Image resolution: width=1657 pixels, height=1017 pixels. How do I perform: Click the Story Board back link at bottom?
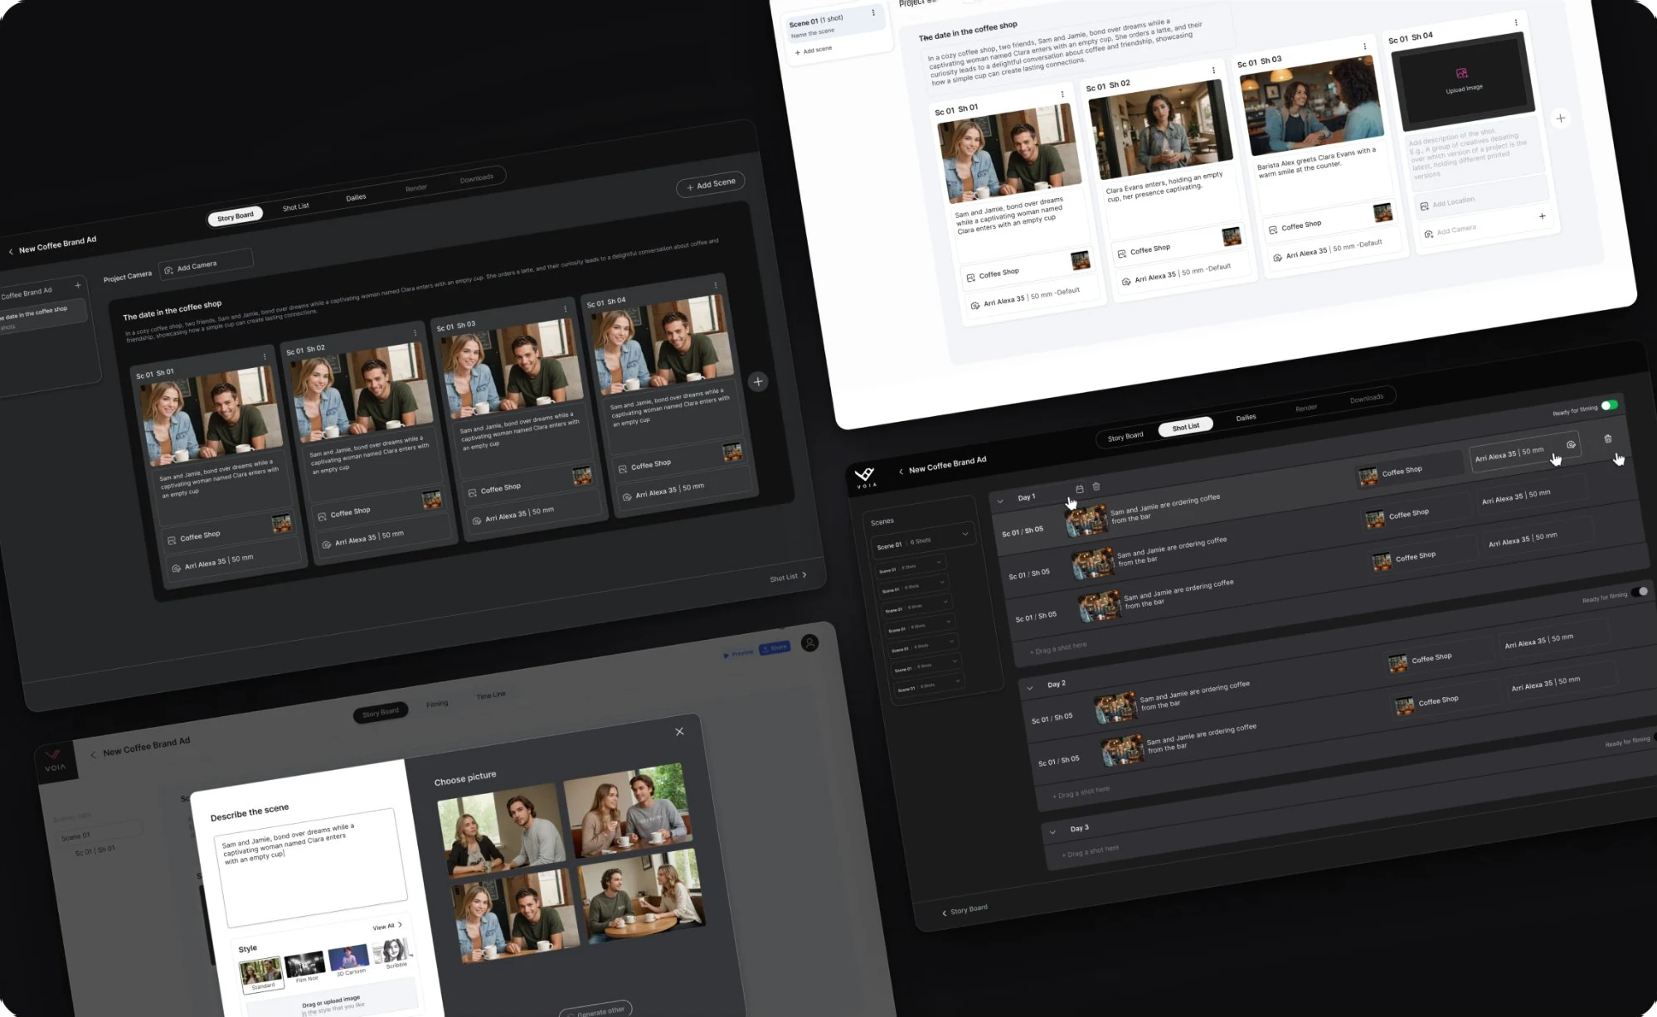[965, 910]
